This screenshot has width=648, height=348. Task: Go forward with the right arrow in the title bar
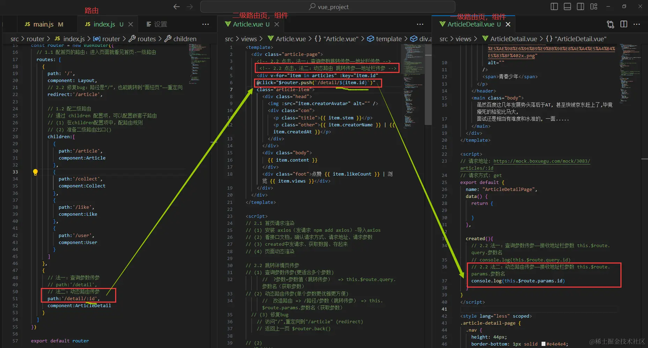(189, 7)
